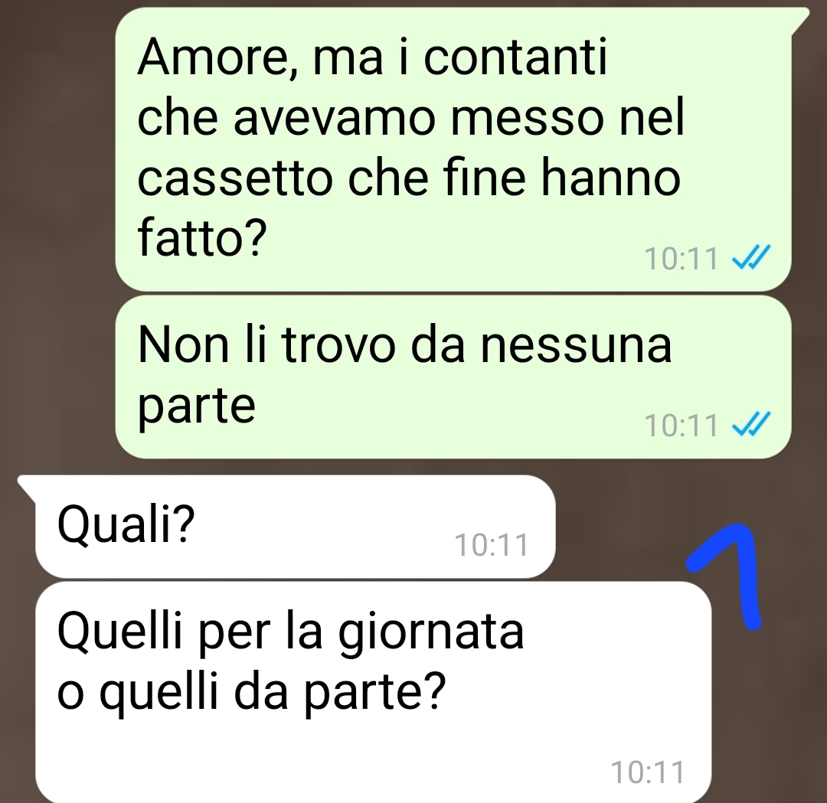Select the 'Amore, ma i contanti' message bubble

point(453,149)
